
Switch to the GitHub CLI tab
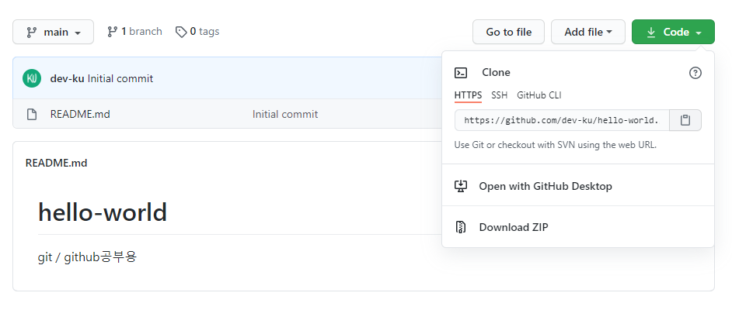539,95
